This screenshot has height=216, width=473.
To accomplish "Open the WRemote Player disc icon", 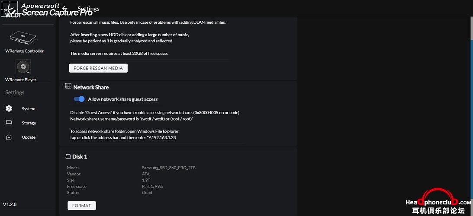I will pos(23,67).
